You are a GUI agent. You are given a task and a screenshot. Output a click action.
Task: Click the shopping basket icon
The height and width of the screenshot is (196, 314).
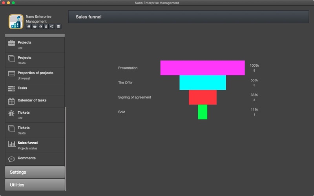(35, 27)
